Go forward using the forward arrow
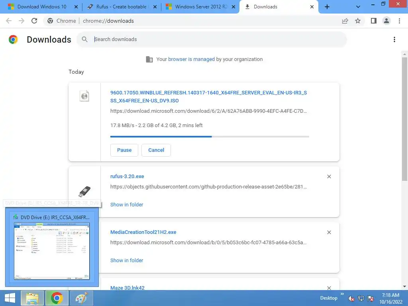Screen dimensions: 408x306 [22, 21]
